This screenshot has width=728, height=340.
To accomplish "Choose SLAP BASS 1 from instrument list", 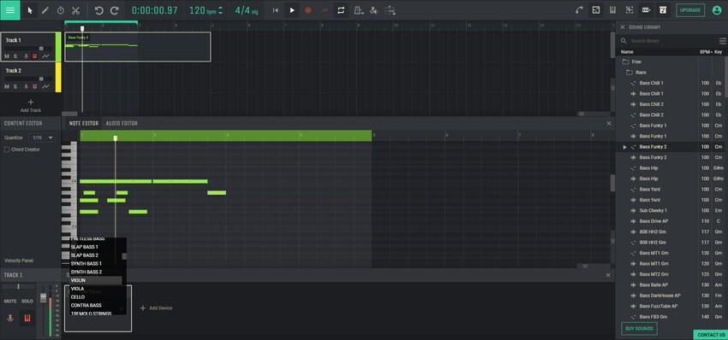I will 96,247.
